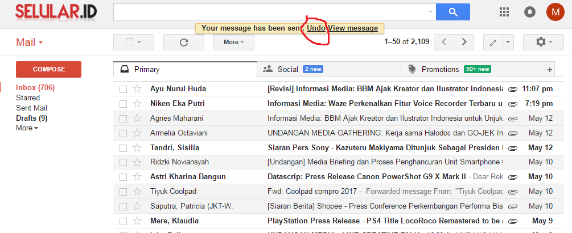Click View message link
The height and width of the screenshot is (233, 572).
353,28
